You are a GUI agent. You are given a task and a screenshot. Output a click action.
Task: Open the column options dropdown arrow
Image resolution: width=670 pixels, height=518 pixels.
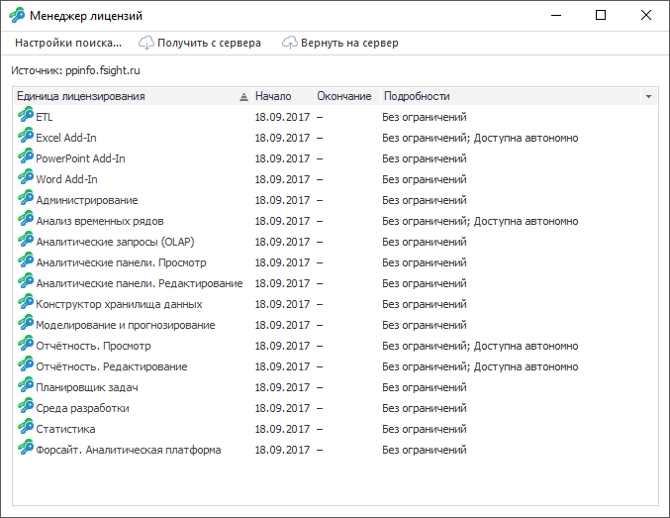click(x=648, y=97)
